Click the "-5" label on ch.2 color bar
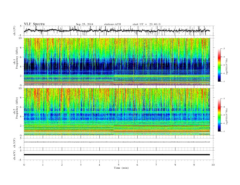The width and height of the screenshot is (240, 185). point(223,115)
